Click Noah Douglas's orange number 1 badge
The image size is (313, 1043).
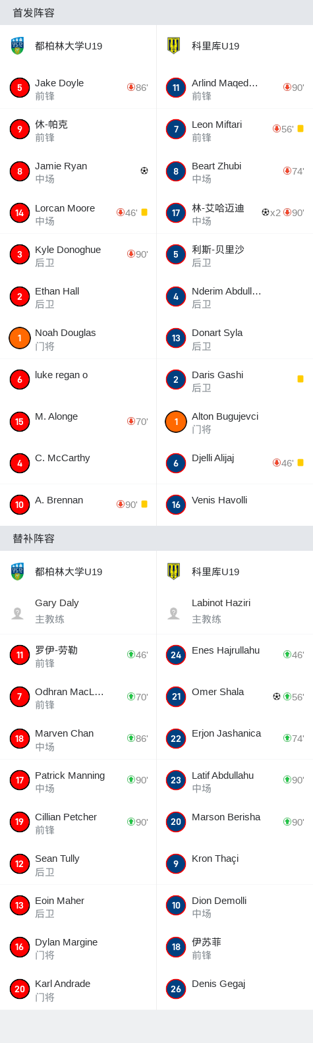tap(20, 338)
